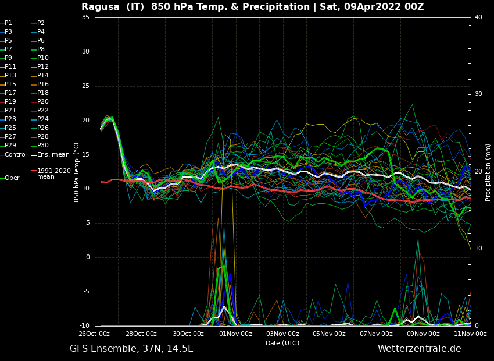Viewport: 494px width, 361px height.
Task: Select the P10 legend entry
Action: (43, 58)
